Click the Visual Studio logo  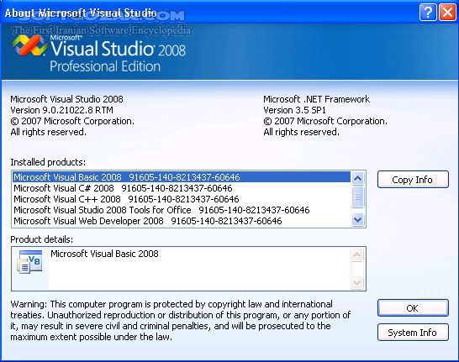pyautogui.click(x=29, y=45)
